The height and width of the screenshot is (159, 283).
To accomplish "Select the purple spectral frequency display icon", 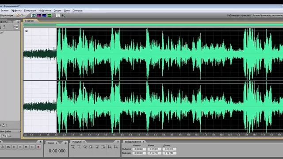I will tap(39, 15).
